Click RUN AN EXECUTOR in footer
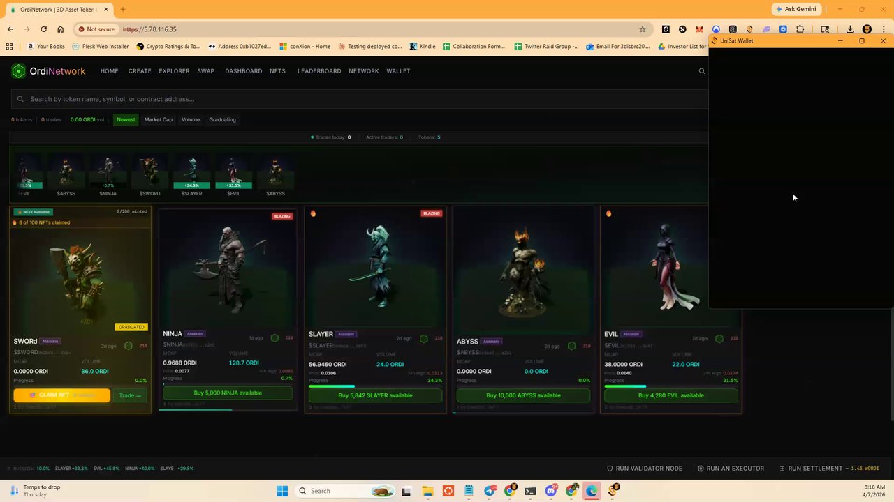Viewport: 894px width, 502px height. tap(731, 469)
